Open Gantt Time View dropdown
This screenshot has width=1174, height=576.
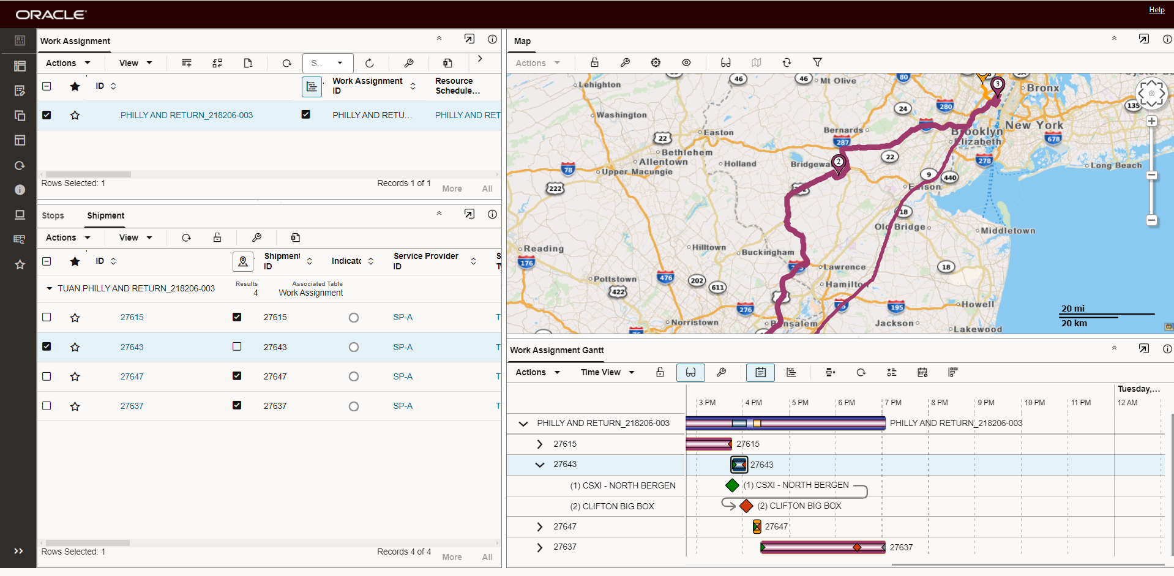click(607, 372)
